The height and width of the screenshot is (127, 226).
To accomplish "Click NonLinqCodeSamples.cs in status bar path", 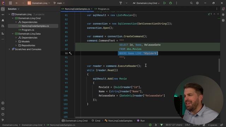I will tap(61, 125).
